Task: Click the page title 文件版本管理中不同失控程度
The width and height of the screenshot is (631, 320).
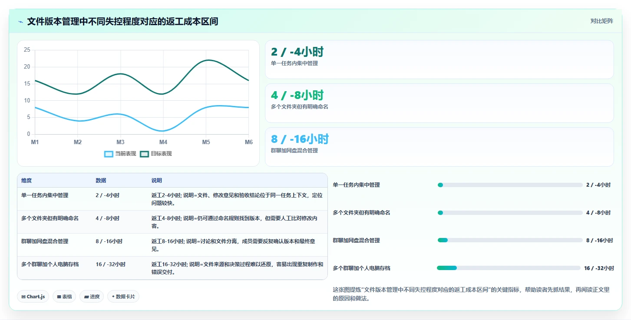Action: click(x=122, y=21)
